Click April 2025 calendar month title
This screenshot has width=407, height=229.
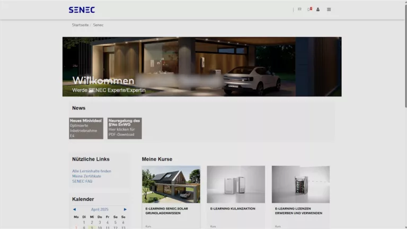[100, 209]
